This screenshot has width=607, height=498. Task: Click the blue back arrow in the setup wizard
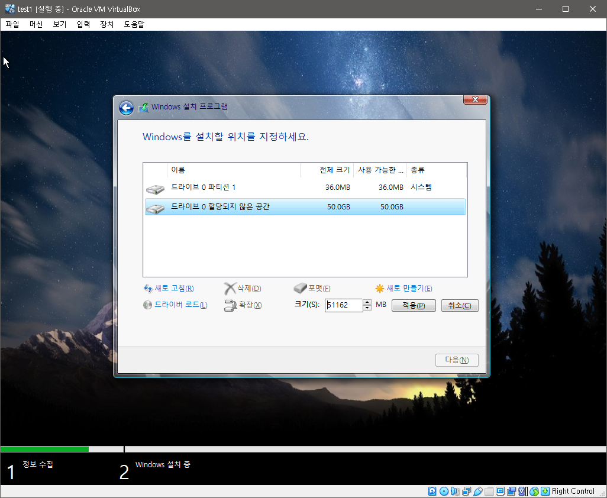click(126, 108)
